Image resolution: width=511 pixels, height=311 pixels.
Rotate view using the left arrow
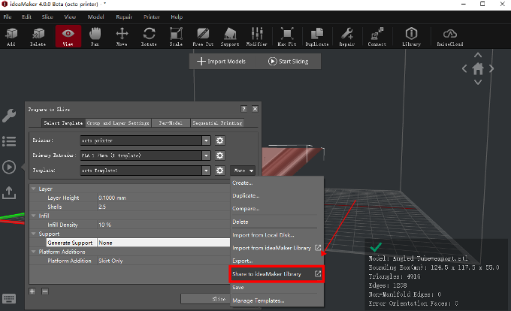point(464,68)
